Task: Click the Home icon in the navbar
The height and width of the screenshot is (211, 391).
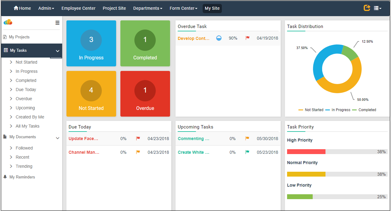Action: point(16,8)
